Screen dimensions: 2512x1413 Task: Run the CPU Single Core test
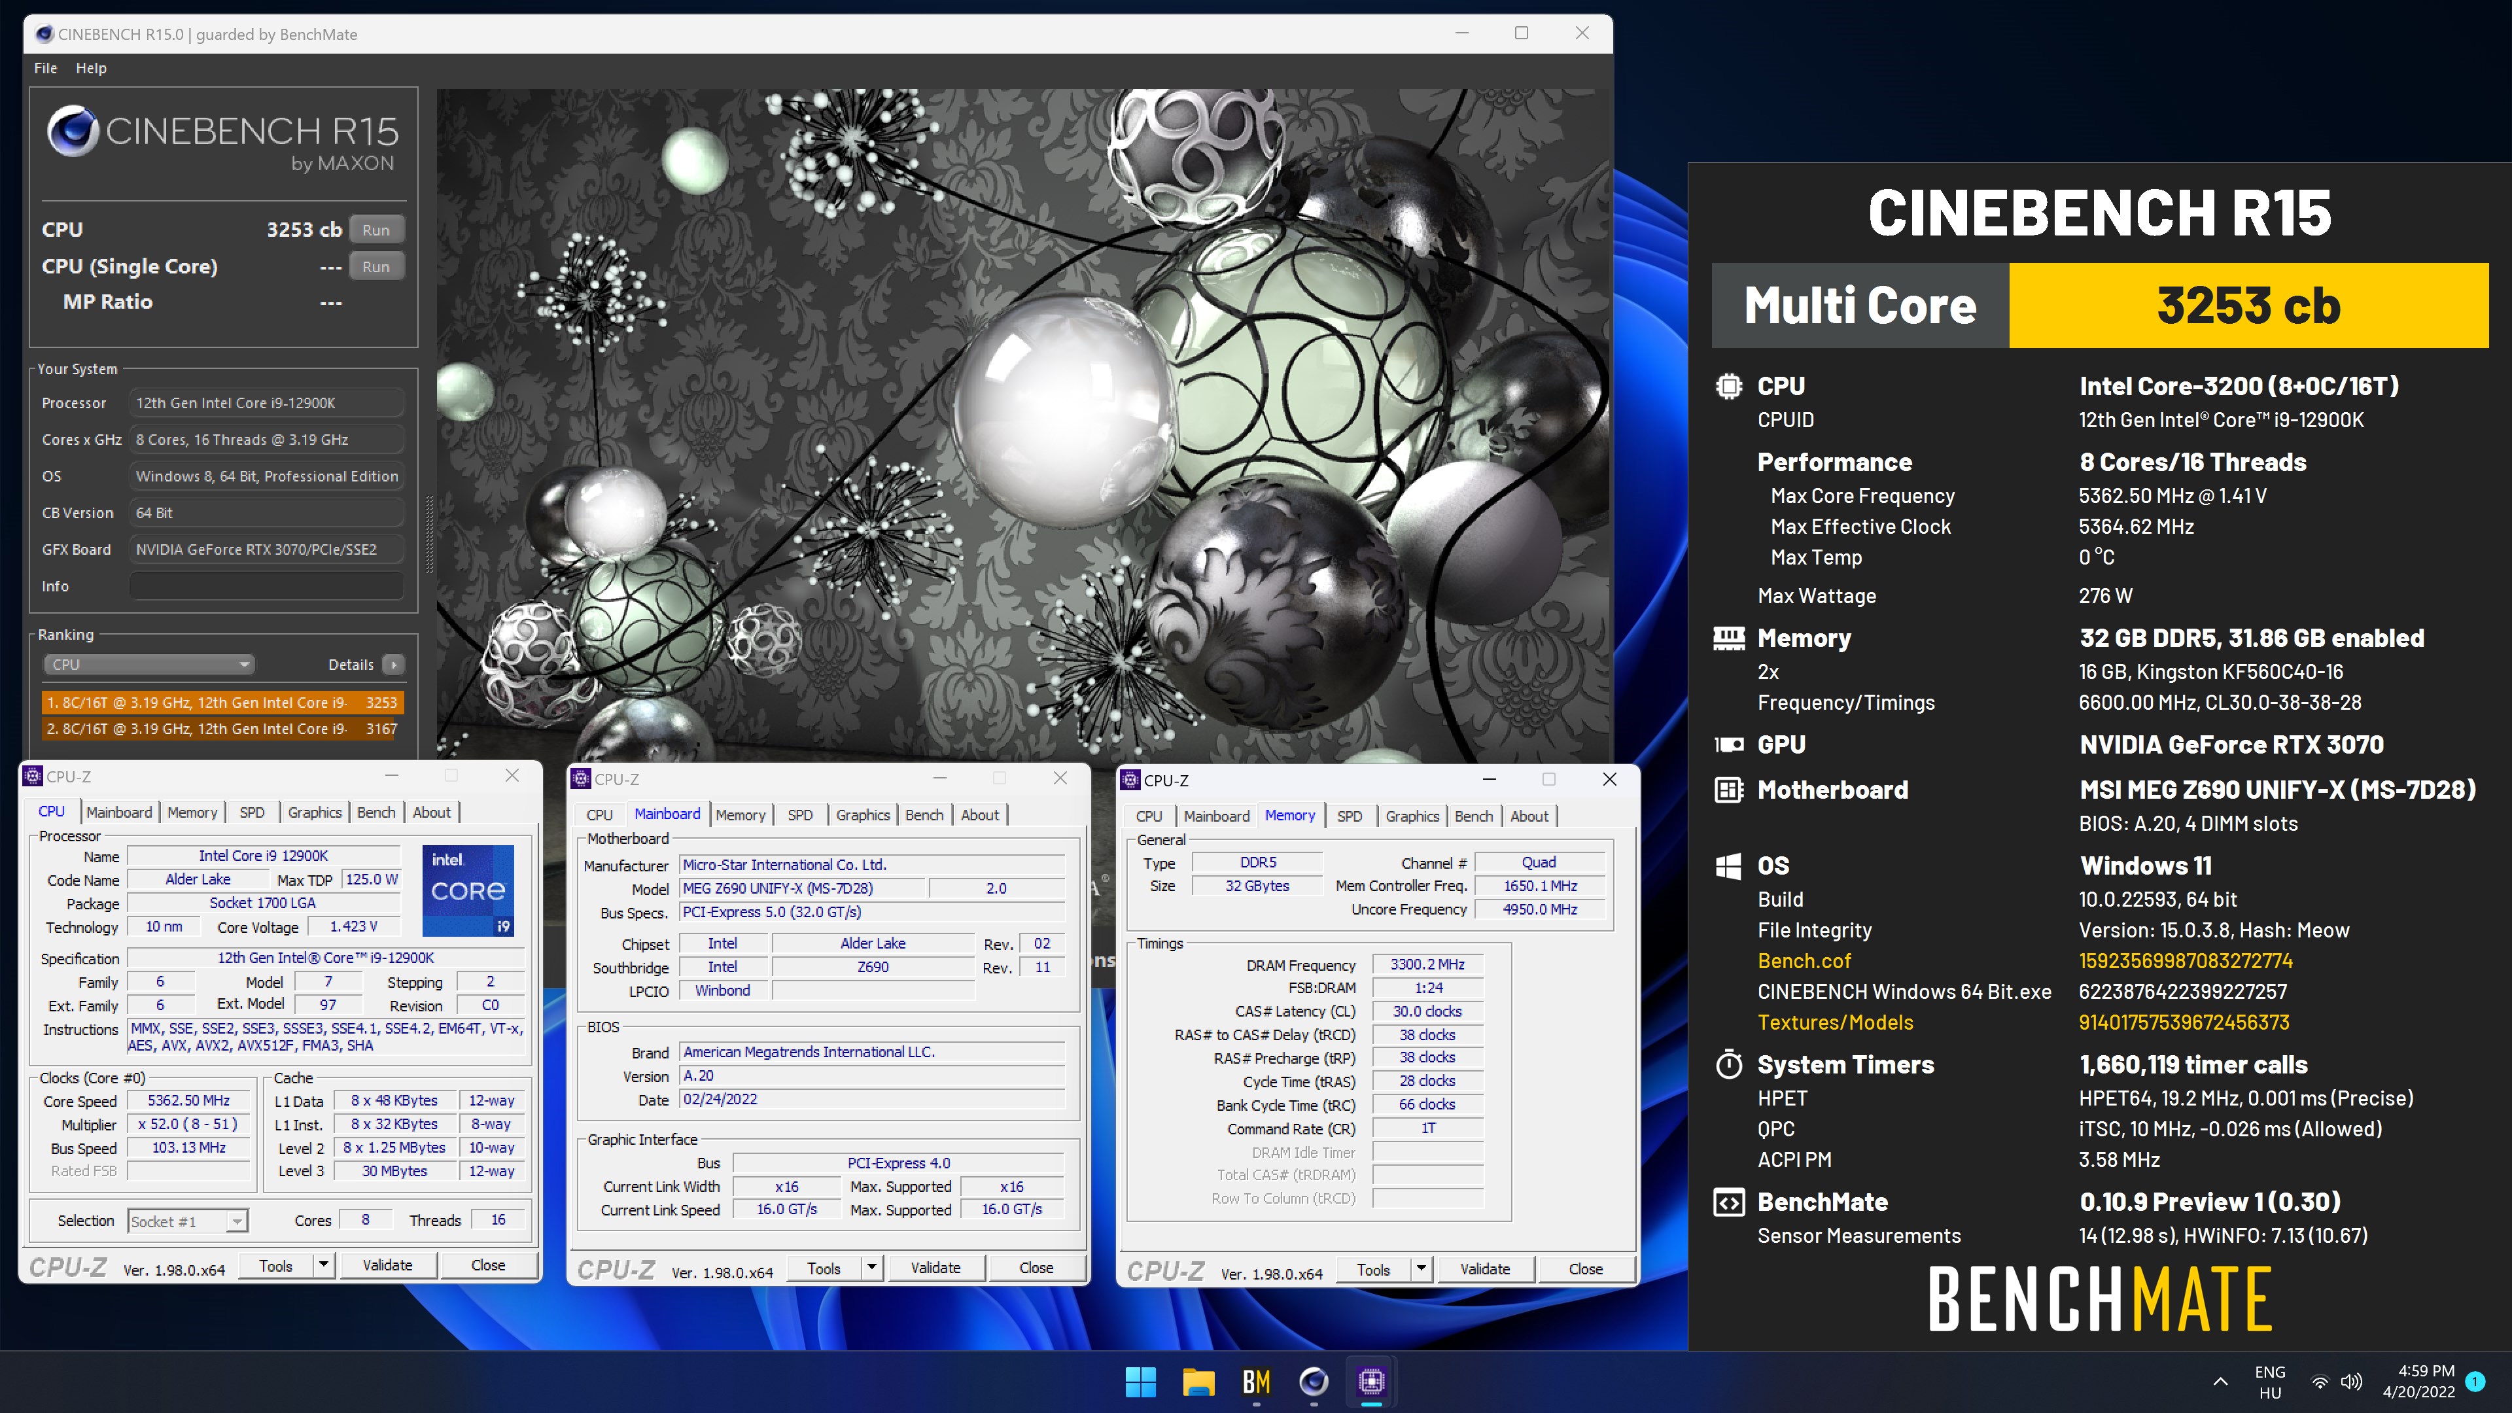(x=376, y=266)
